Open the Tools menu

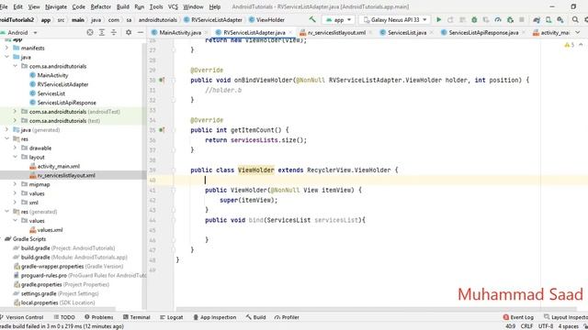point(156,6)
